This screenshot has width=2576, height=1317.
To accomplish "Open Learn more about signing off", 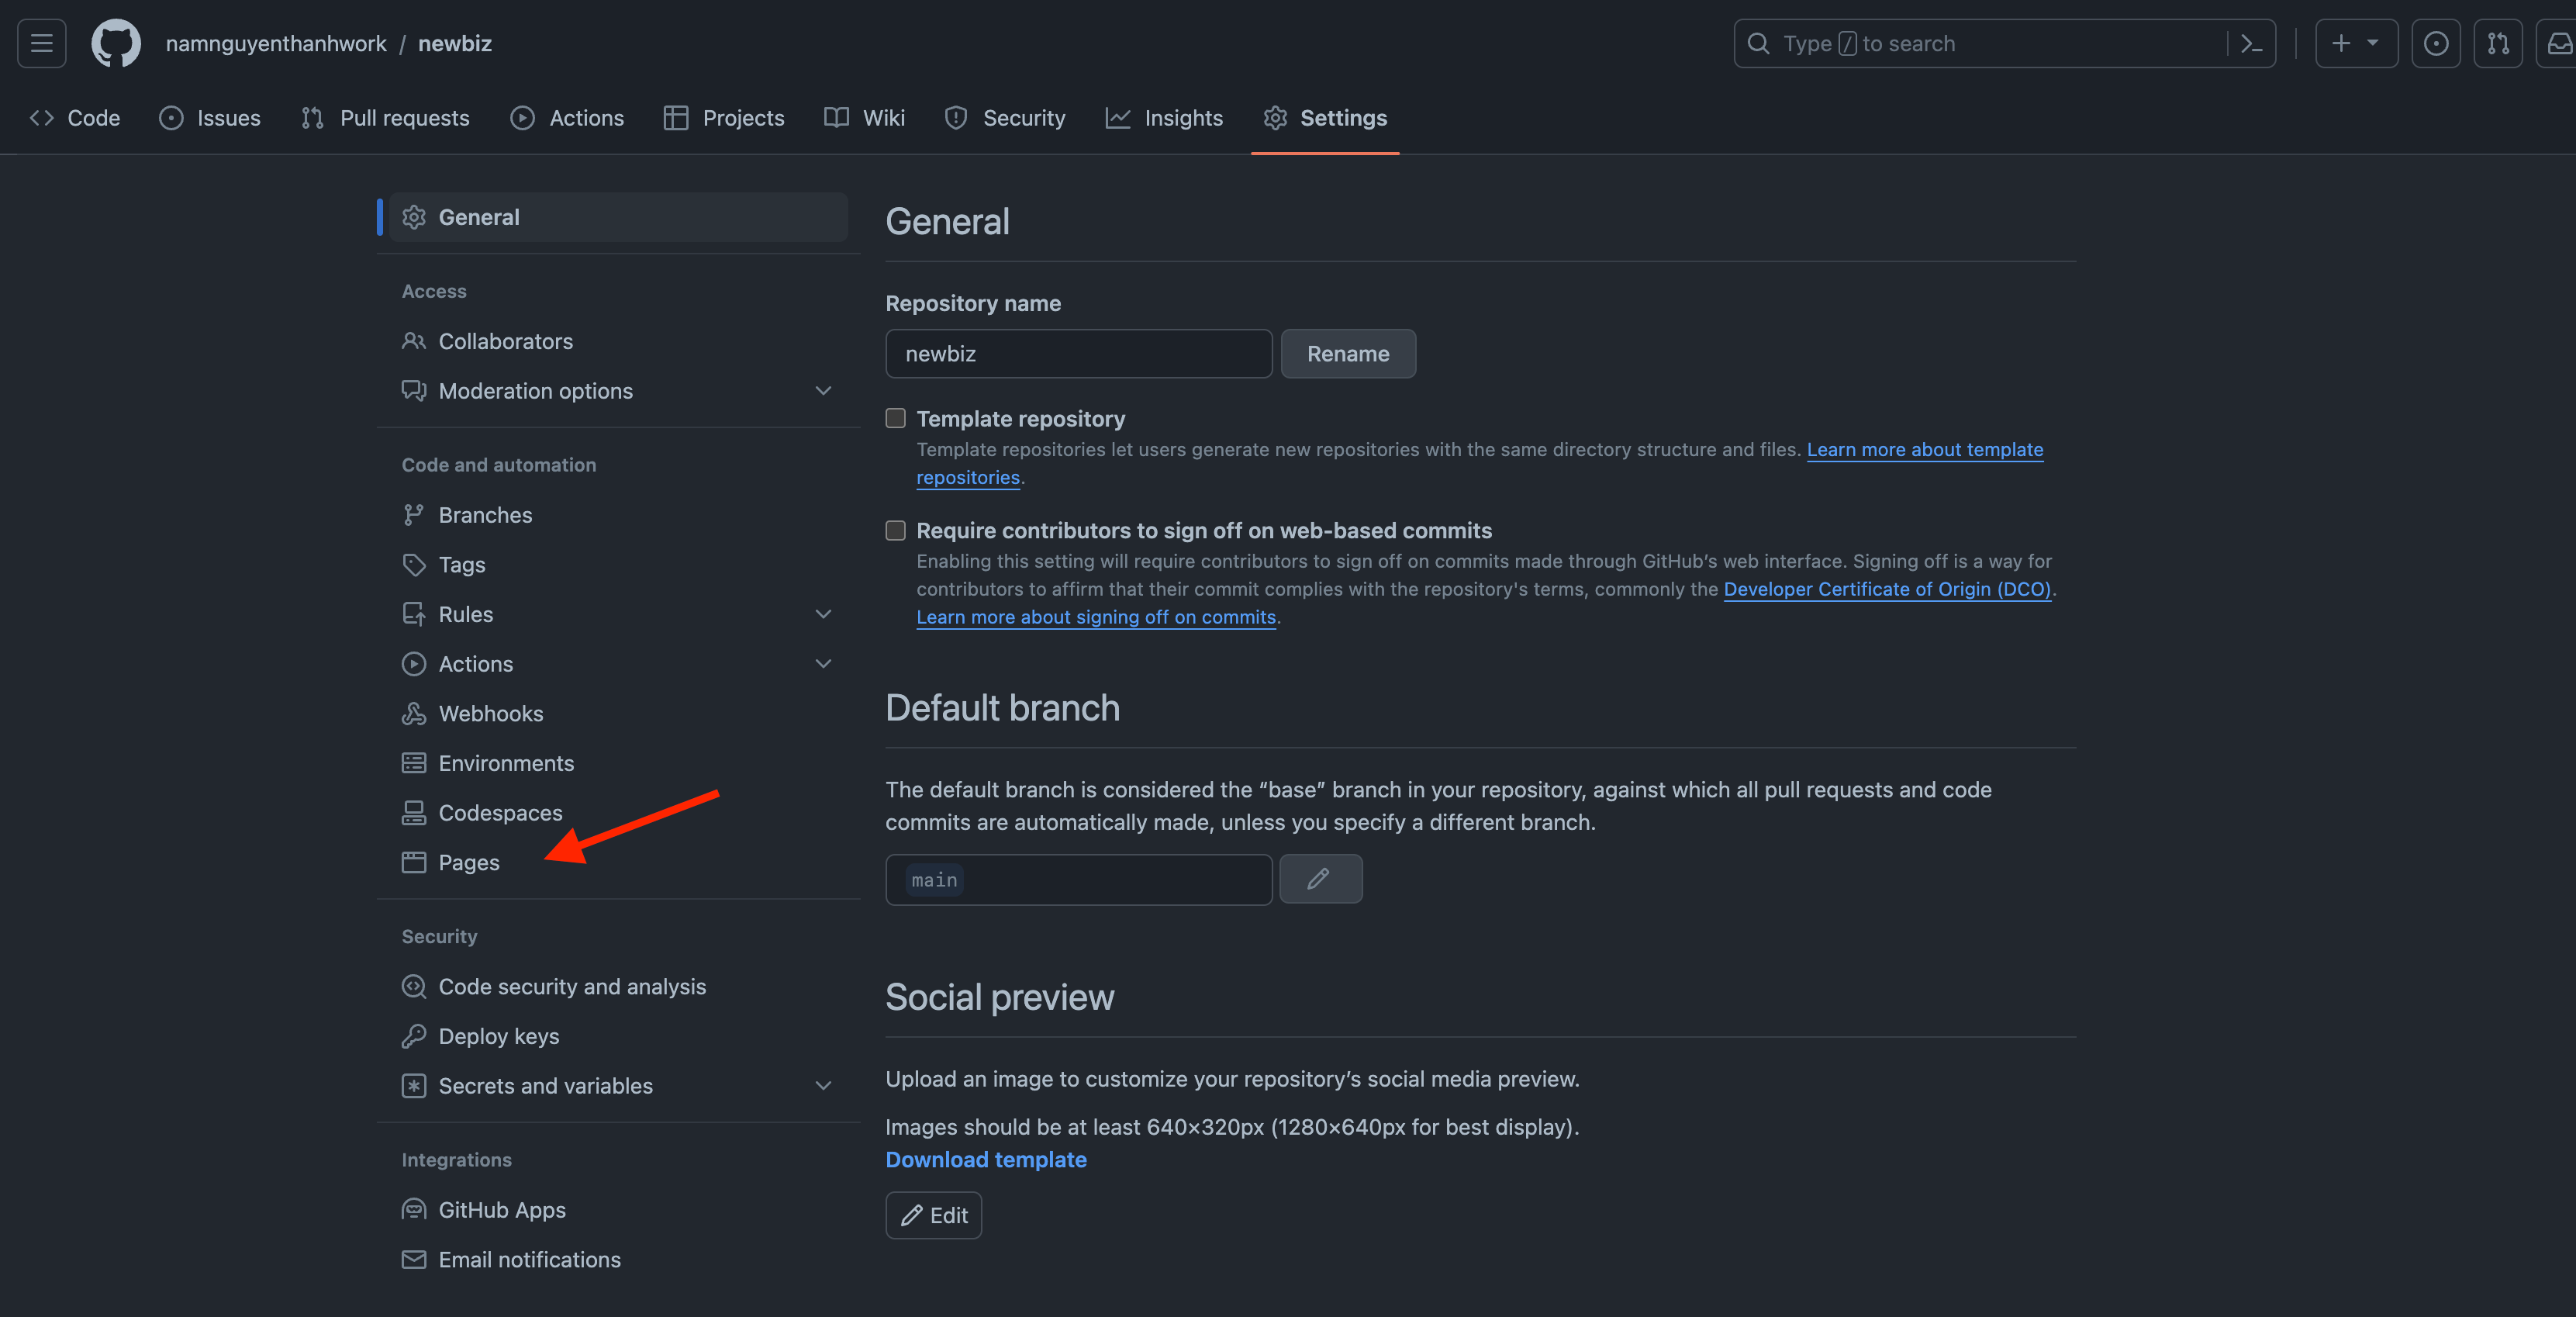I will coord(1096,617).
